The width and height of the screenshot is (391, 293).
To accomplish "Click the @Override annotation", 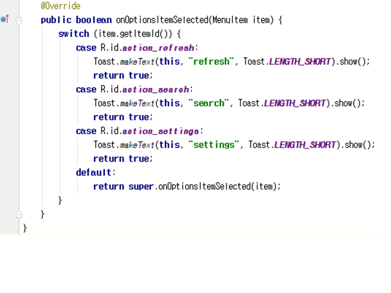I will pyautogui.click(x=60, y=6).
